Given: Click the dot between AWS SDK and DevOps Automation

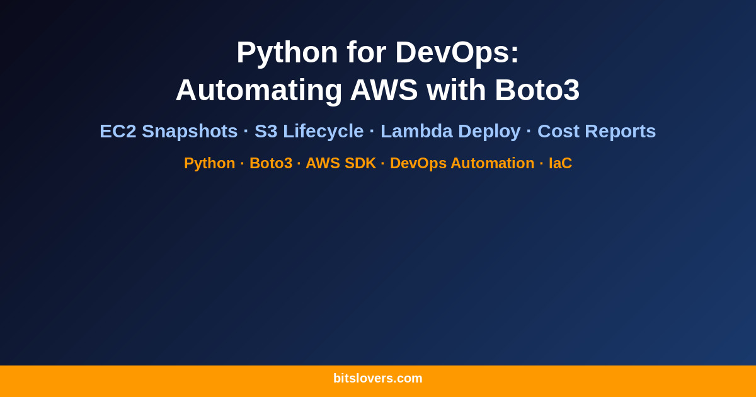Looking at the screenshot, I should [x=382, y=163].
